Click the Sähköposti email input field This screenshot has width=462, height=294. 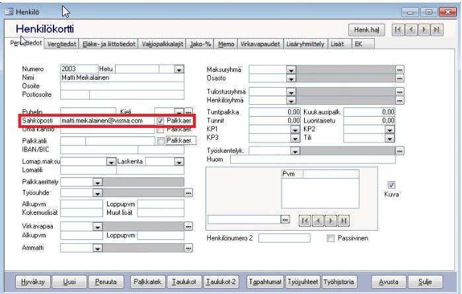[108, 121]
